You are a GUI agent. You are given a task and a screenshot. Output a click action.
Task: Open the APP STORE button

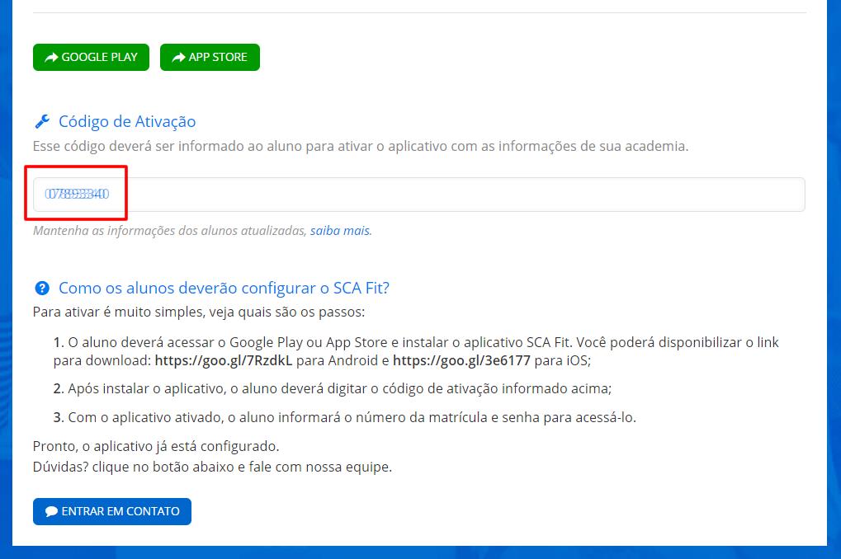(210, 58)
